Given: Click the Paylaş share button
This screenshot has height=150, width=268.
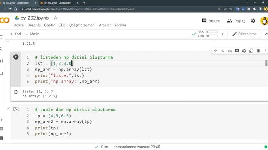Looking at the screenshot, I should pos(236,21).
